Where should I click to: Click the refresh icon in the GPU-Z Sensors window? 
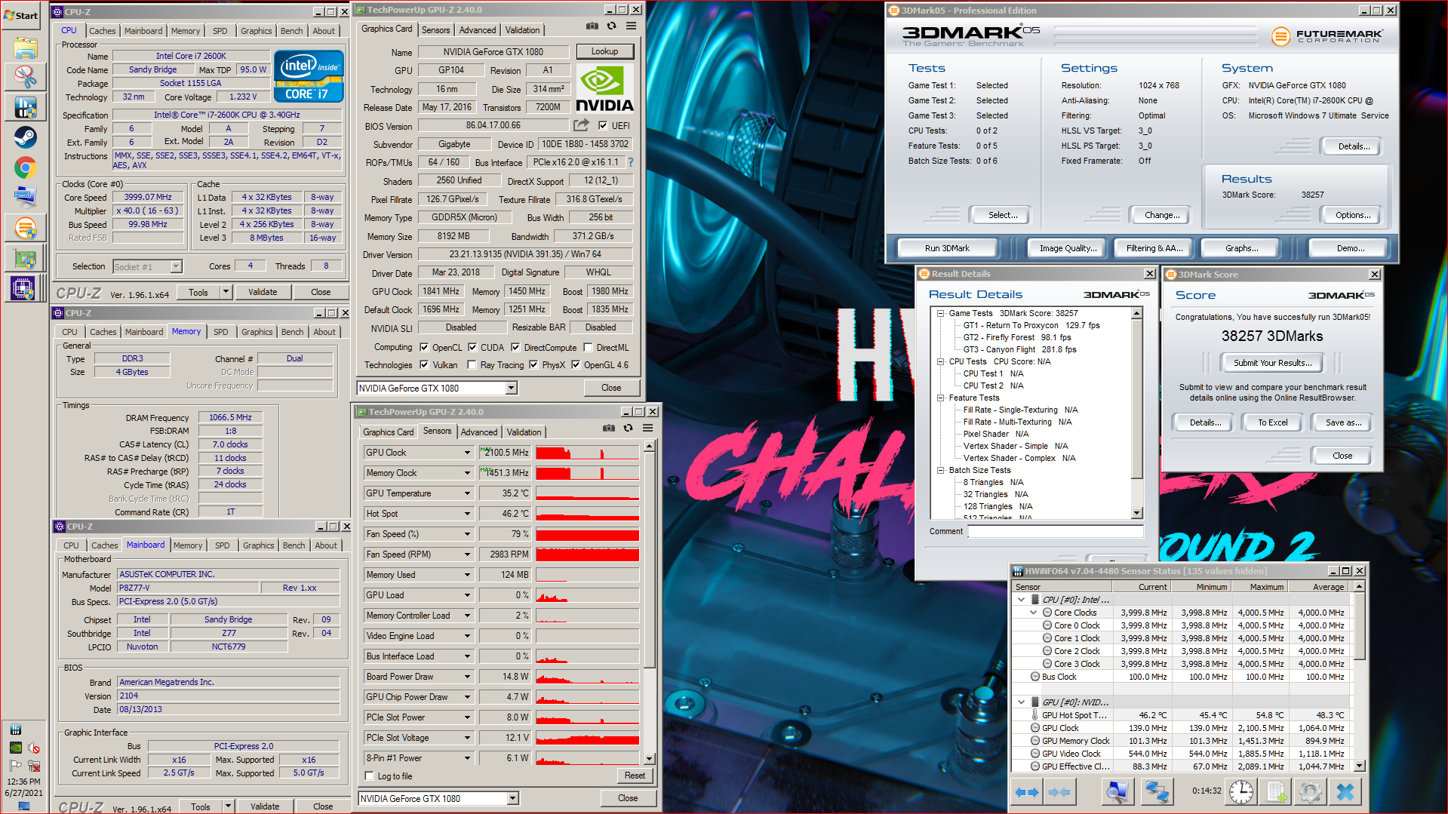[628, 429]
